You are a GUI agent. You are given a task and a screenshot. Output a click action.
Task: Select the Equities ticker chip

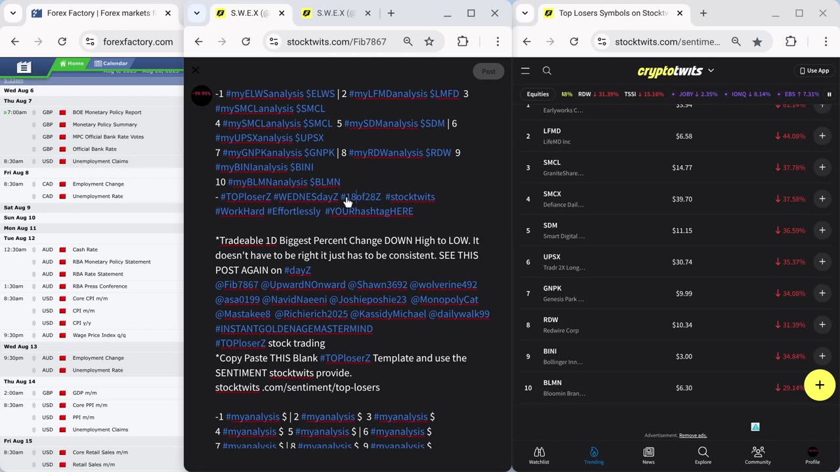[537, 94]
